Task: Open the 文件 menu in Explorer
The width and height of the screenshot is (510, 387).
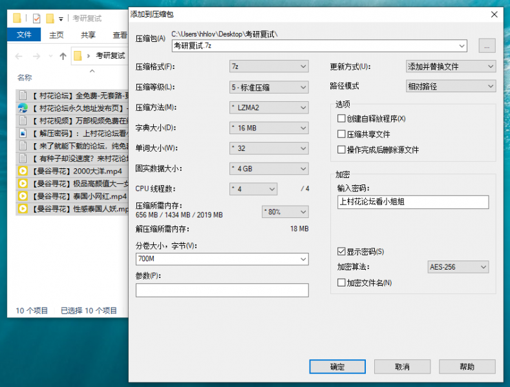Action: (x=24, y=35)
